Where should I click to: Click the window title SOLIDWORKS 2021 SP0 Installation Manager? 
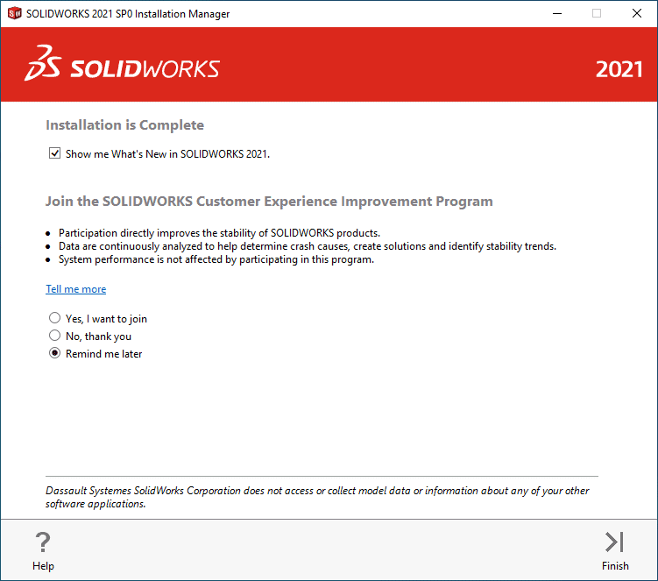click(128, 14)
